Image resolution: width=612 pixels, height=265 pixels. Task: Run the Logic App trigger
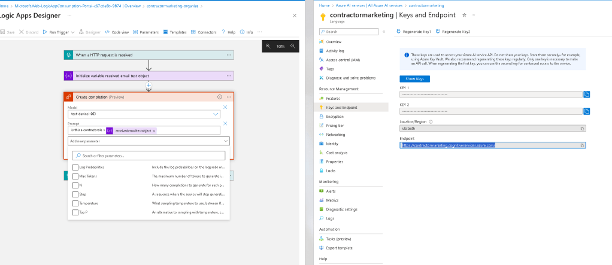[x=56, y=32]
